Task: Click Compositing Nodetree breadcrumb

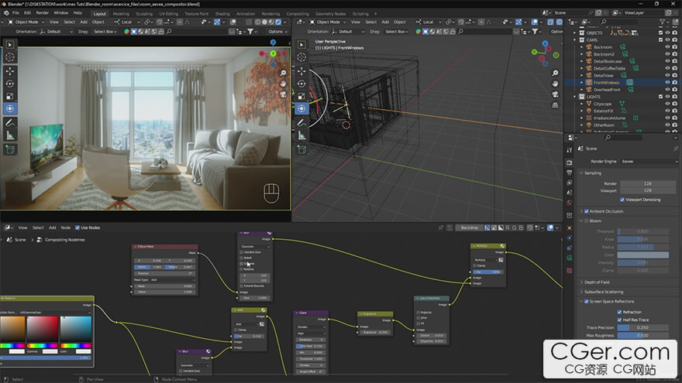Action: point(65,240)
